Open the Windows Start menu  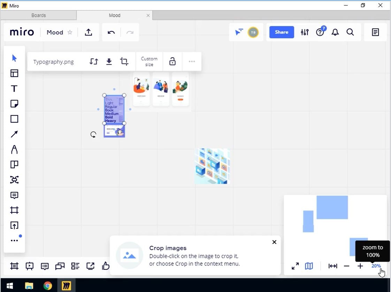(x=10, y=285)
